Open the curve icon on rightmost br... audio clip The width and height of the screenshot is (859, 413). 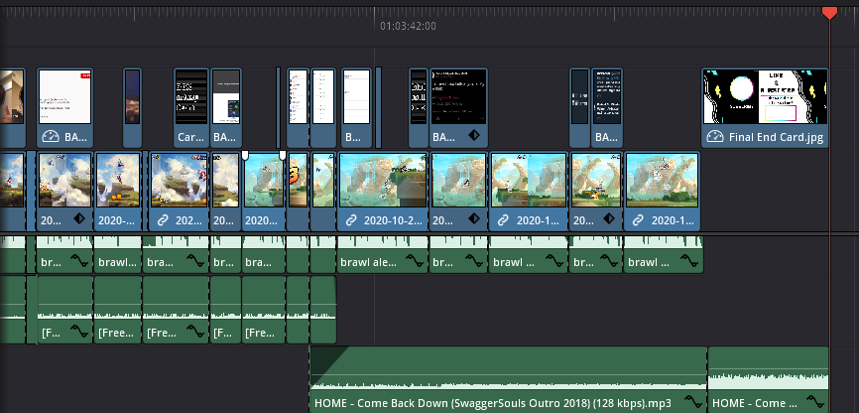point(610,262)
